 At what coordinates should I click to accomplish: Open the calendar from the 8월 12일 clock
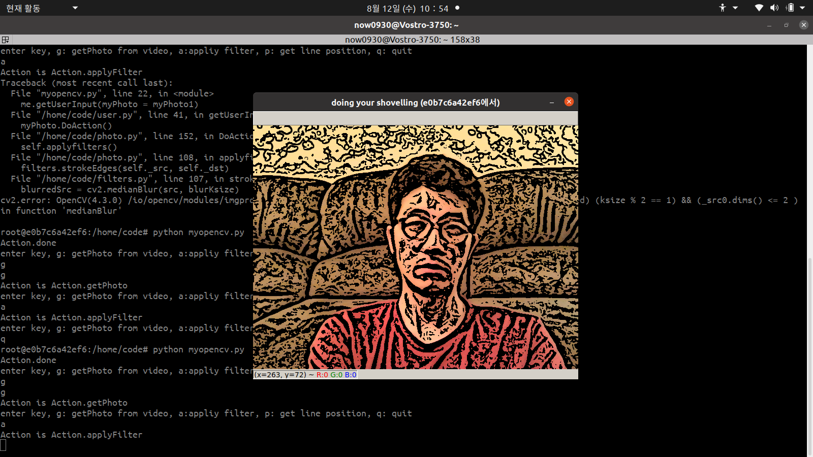point(407,8)
